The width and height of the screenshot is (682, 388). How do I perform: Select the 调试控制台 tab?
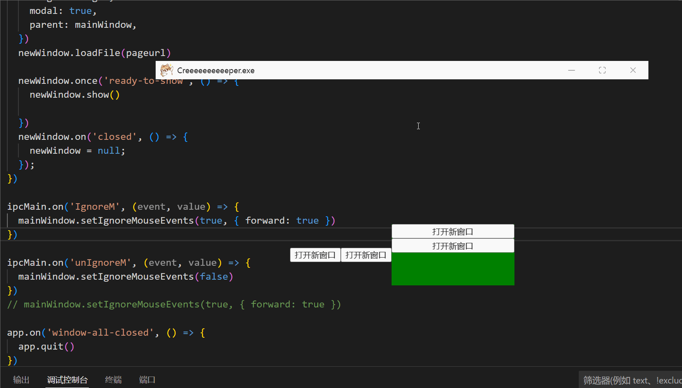coord(67,380)
